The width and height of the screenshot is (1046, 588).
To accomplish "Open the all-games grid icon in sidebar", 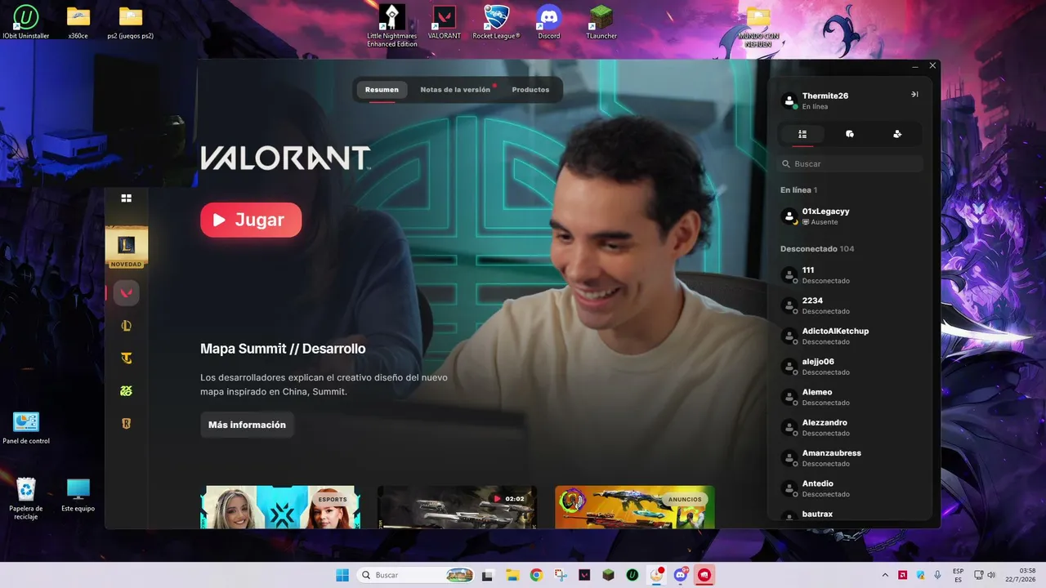I will click(x=126, y=198).
